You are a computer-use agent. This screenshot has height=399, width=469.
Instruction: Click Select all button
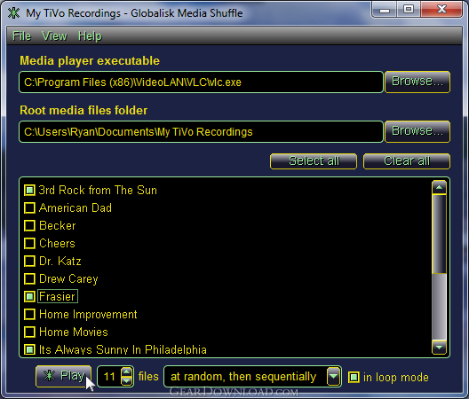click(x=314, y=161)
